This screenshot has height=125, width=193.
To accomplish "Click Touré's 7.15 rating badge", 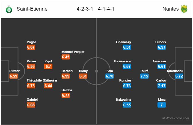I will 144,76.
